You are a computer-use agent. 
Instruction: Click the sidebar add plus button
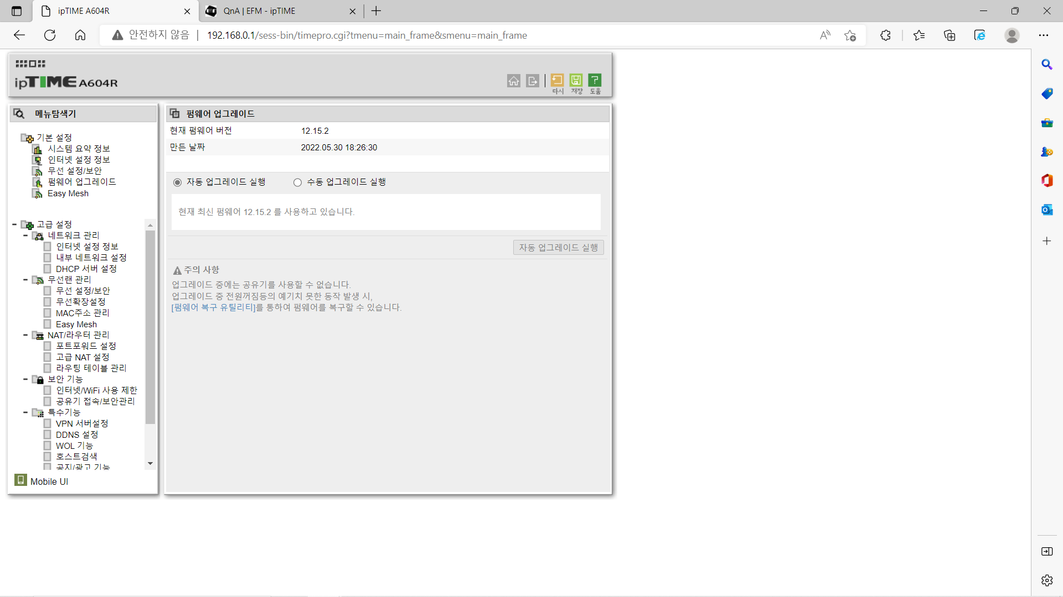(x=1047, y=241)
